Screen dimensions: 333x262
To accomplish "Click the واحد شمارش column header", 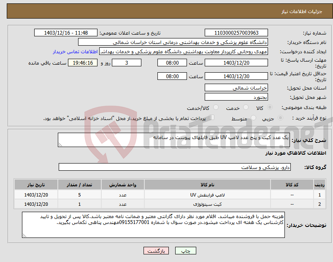I will click(x=123, y=185).
